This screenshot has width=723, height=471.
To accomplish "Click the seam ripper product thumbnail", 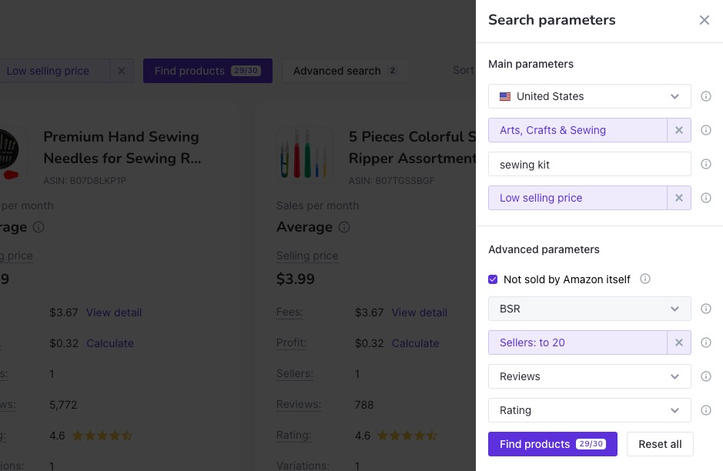I will tap(305, 155).
